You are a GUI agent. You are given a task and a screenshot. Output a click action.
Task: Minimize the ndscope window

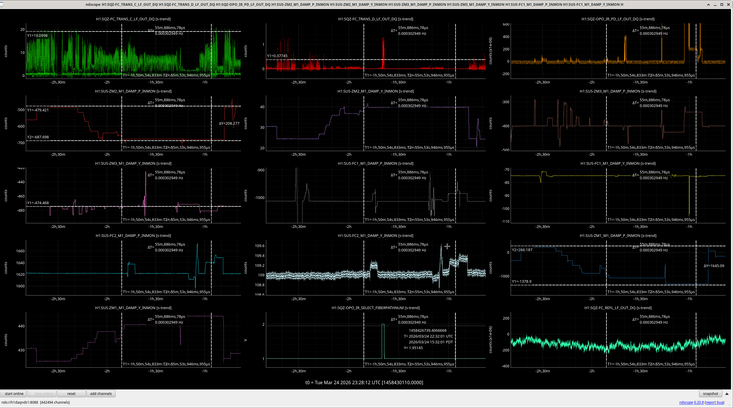(715, 4)
